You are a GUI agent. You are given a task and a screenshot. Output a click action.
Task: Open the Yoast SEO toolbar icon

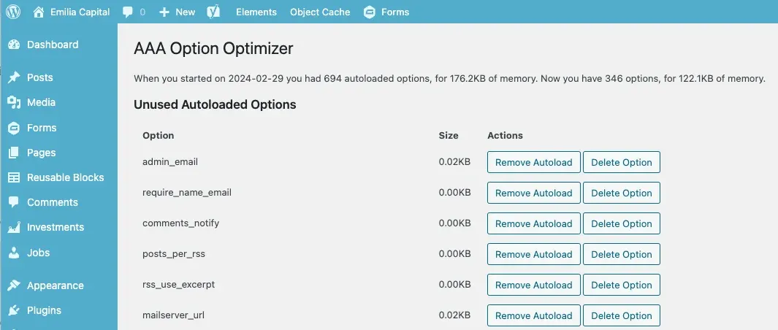[x=213, y=12]
